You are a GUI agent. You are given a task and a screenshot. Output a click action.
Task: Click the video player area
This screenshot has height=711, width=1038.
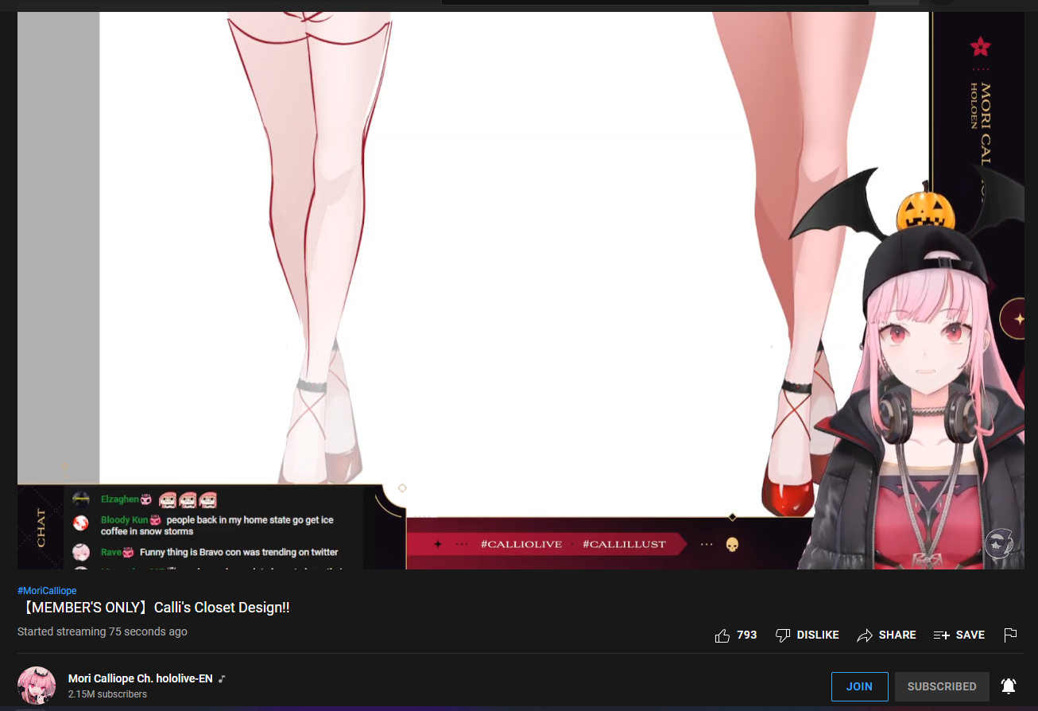[521, 290]
